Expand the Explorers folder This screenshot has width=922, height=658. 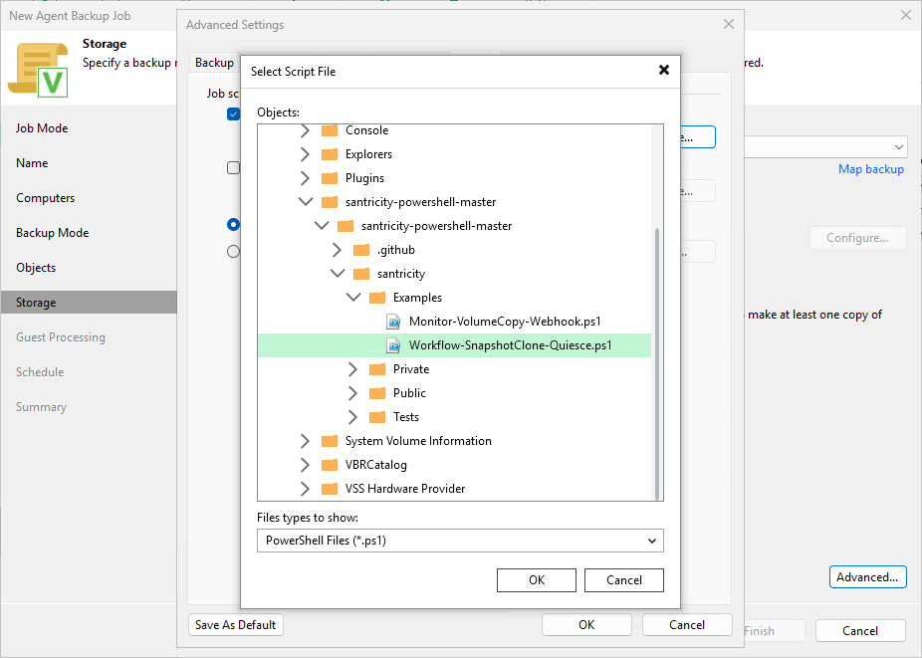pos(305,154)
